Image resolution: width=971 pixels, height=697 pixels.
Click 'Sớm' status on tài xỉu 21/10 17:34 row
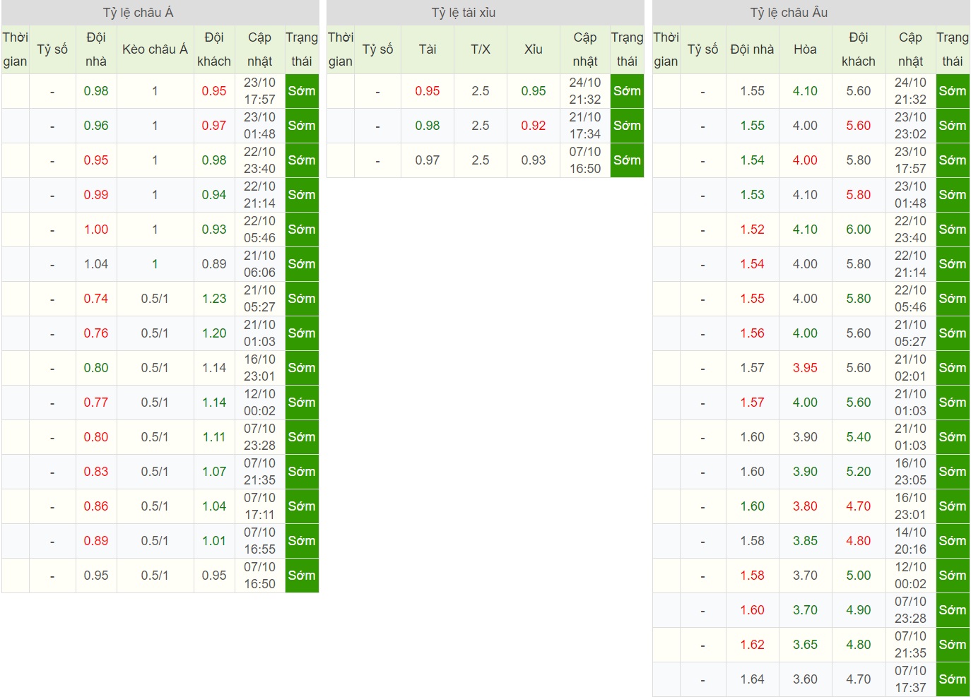pos(627,126)
